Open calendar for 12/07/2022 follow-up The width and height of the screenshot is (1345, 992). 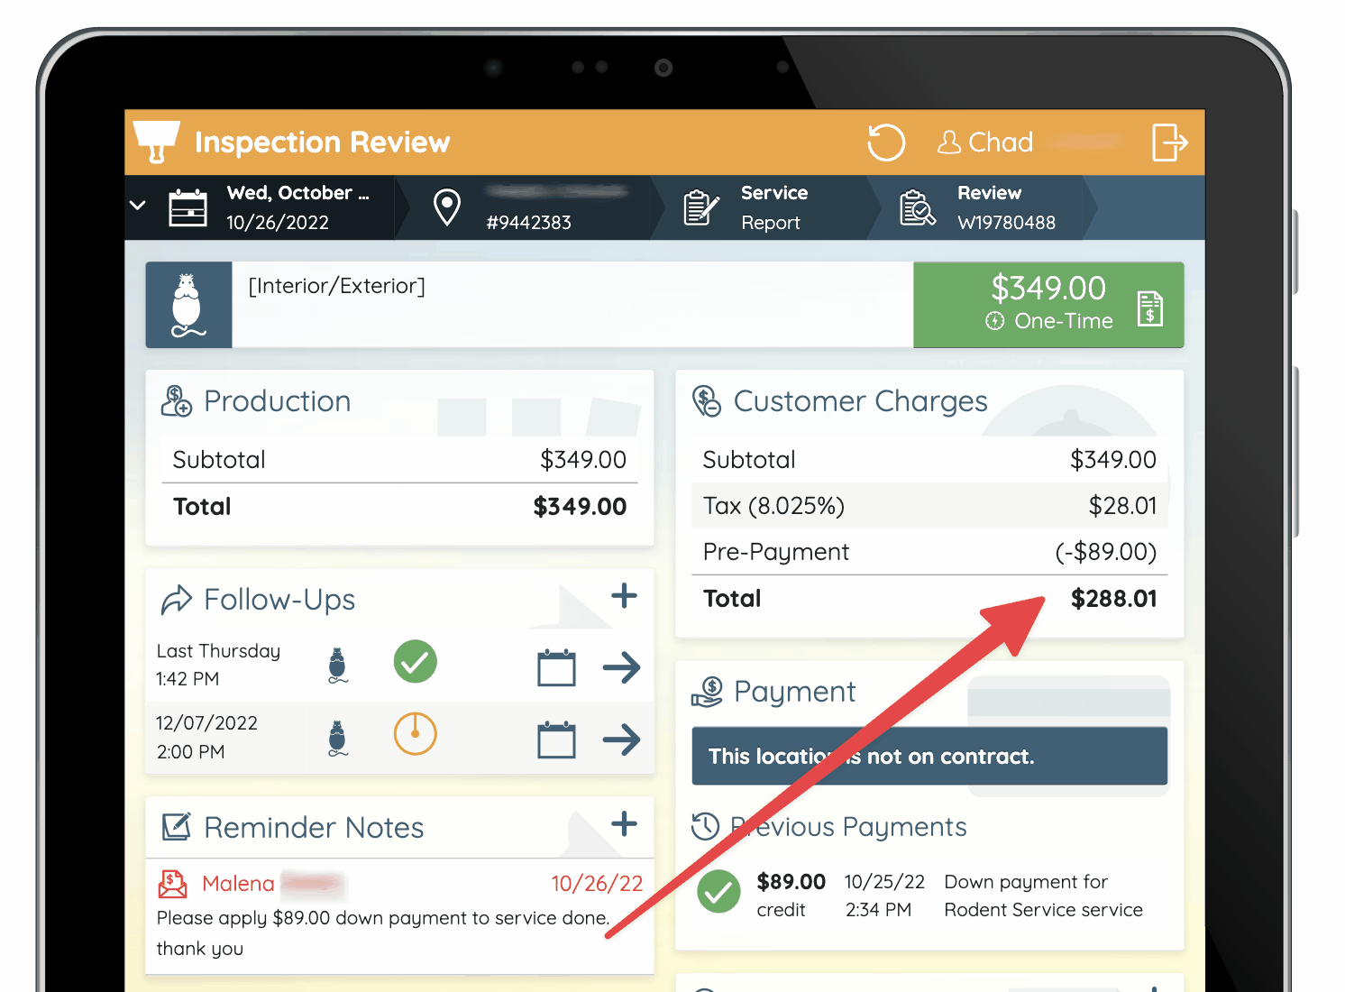tap(556, 739)
